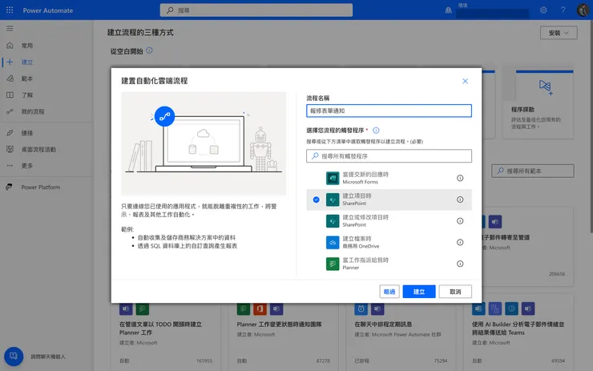The height and width of the screenshot is (371, 593).
Task: Click the 搜尋所有範本 search box
Action: point(532,171)
